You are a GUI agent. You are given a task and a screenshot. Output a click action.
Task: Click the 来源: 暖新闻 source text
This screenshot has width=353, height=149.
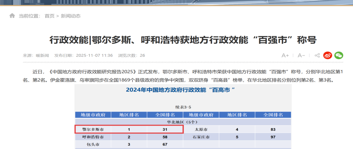click(36, 55)
